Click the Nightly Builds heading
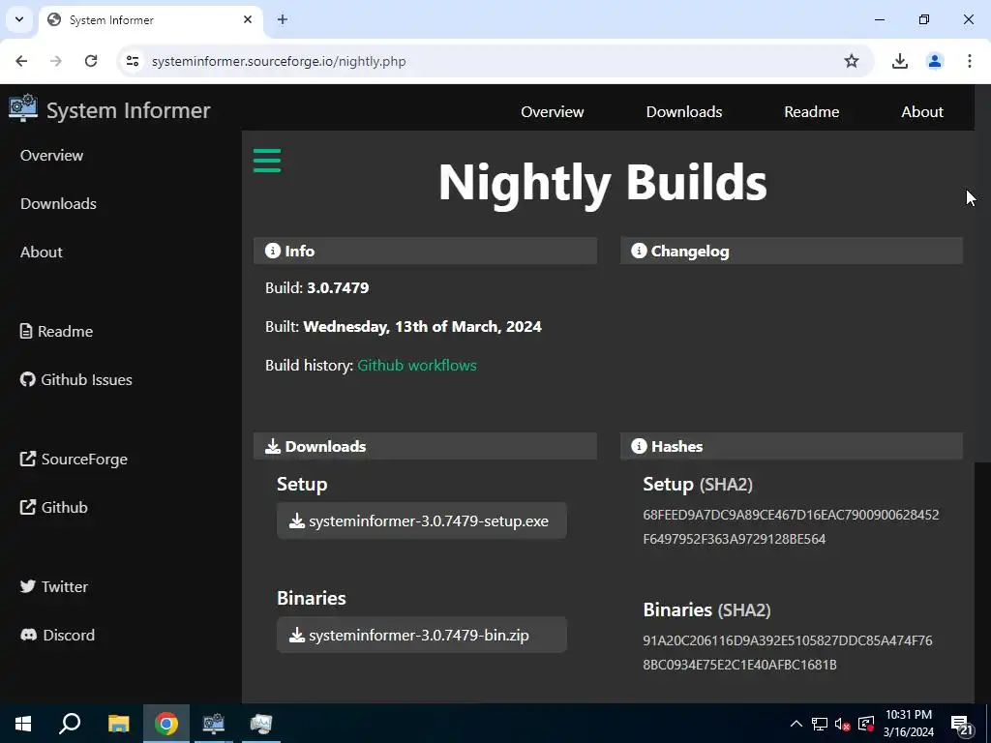991x743 pixels. pyautogui.click(x=603, y=183)
